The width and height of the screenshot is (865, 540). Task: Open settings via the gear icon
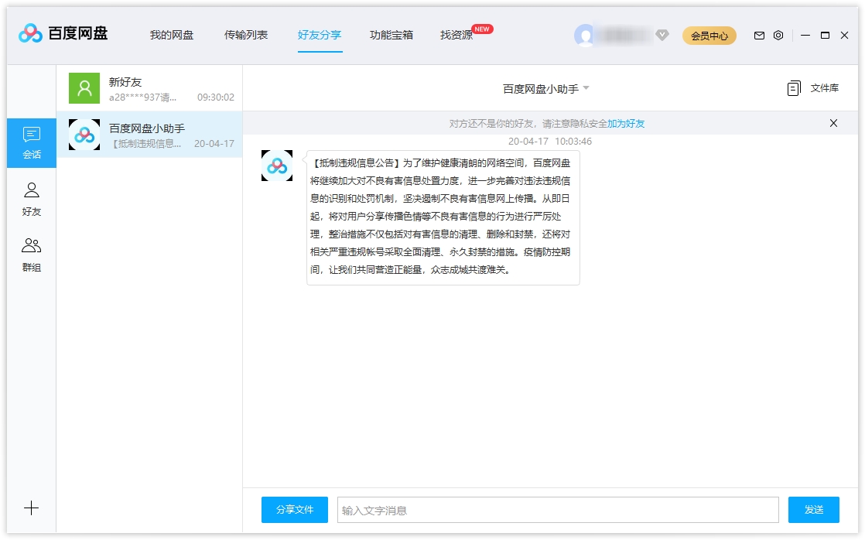(x=778, y=35)
